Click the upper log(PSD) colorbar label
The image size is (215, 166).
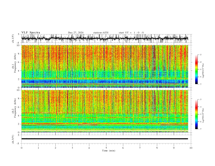tap(203, 71)
